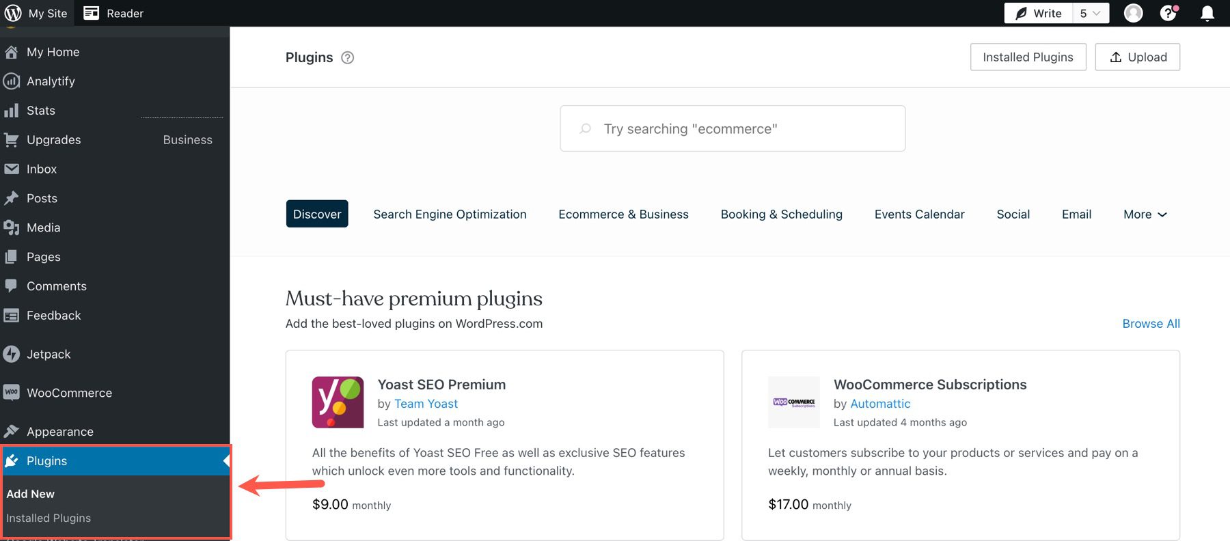Click the Browse All link
Screen dimensions: 1230x541
click(1151, 323)
